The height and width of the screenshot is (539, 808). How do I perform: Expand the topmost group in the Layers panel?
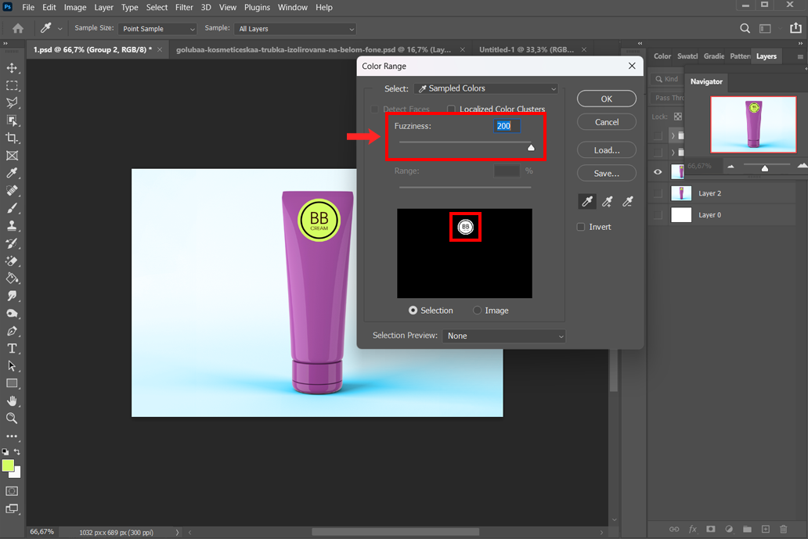pyautogui.click(x=673, y=136)
